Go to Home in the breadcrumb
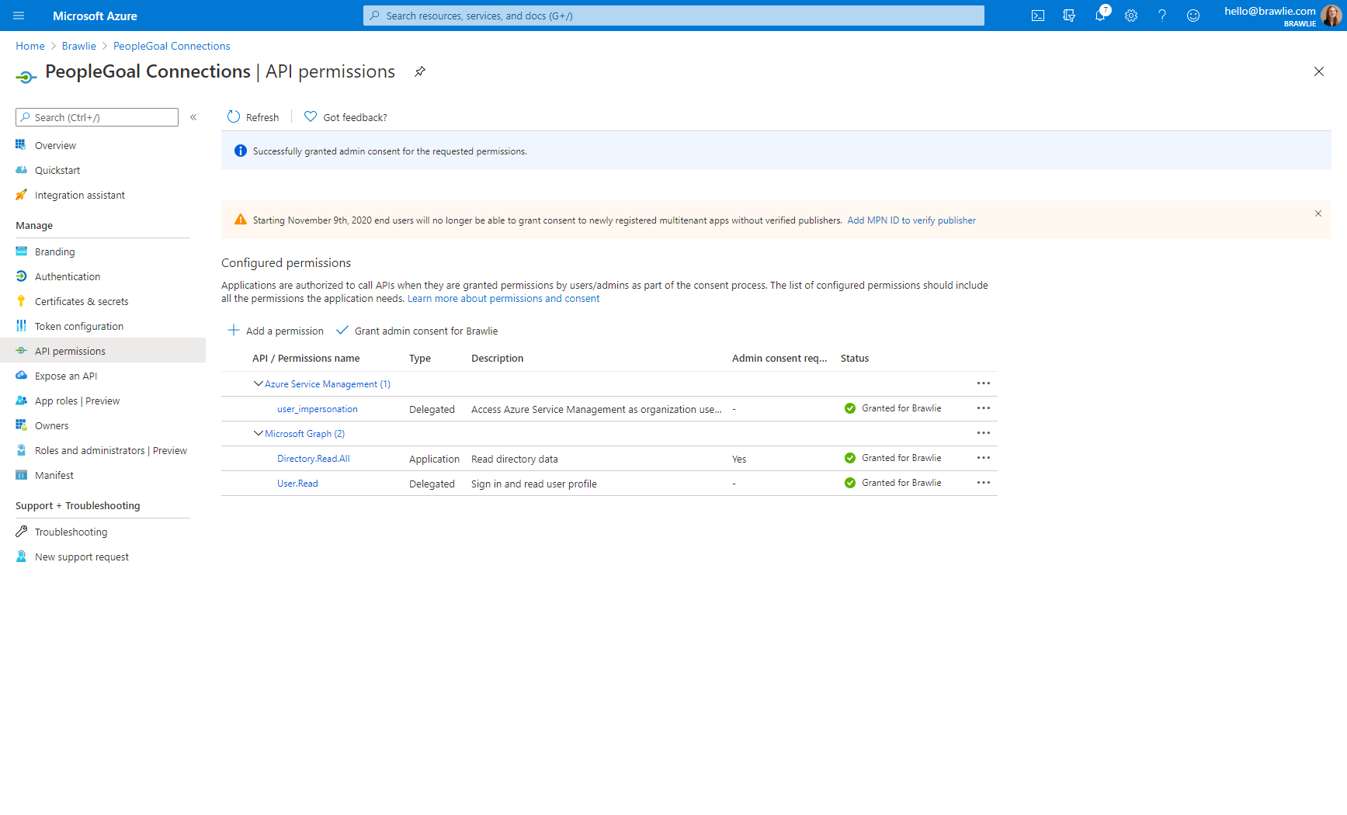 point(30,47)
